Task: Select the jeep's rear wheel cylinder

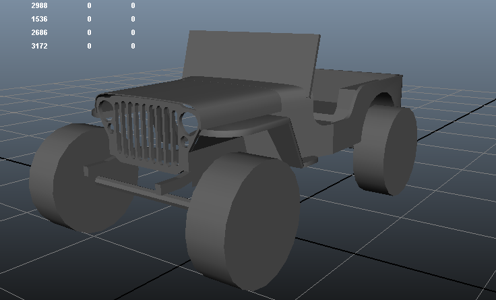Action: pyautogui.click(x=385, y=149)
